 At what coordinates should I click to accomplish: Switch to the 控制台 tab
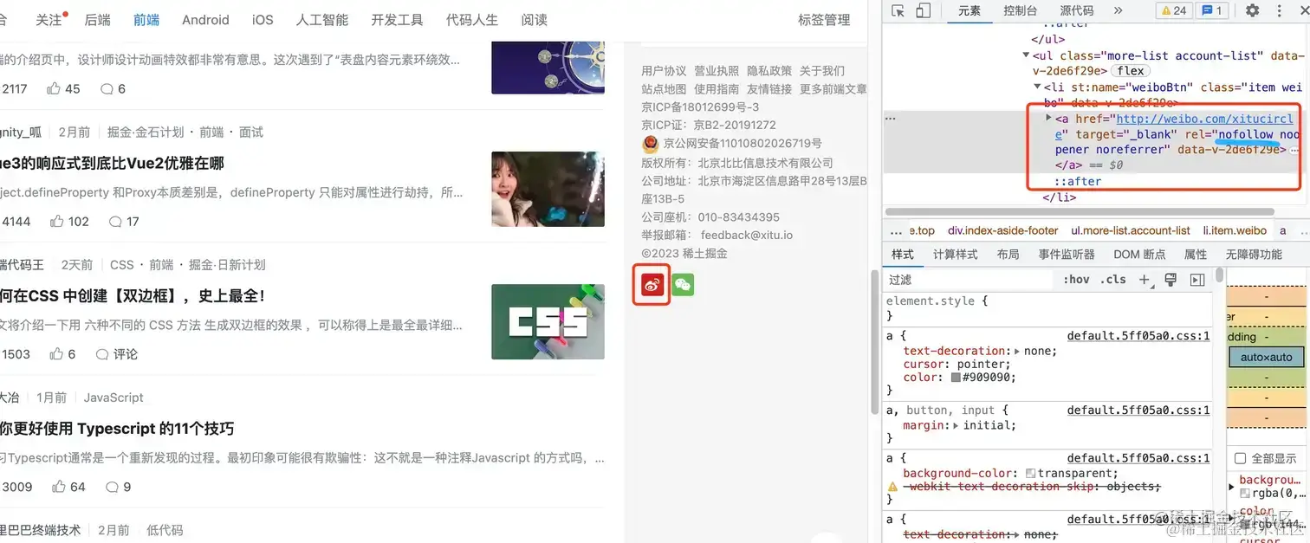1020,10
